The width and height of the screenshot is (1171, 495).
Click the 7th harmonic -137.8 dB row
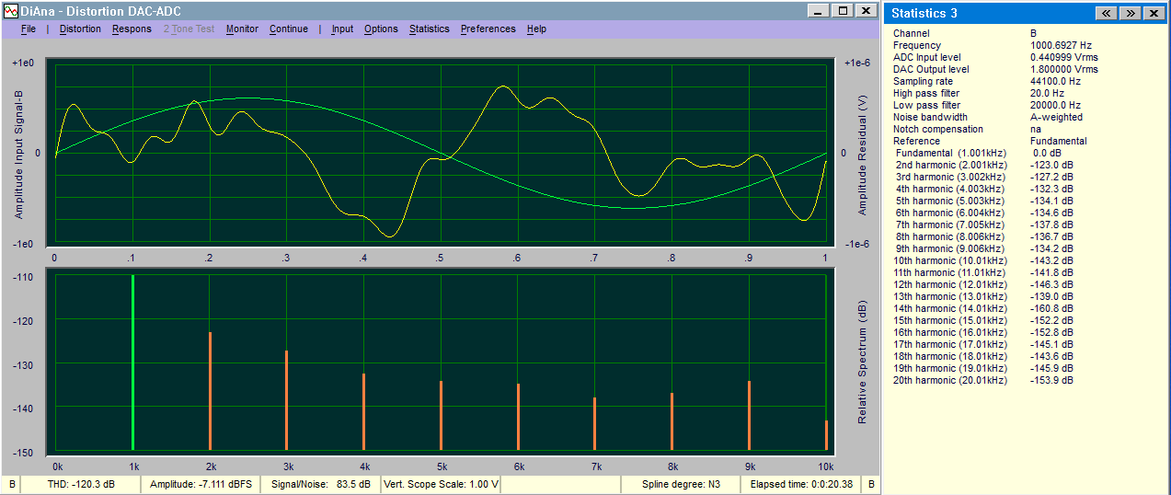[x=984, y=224]
